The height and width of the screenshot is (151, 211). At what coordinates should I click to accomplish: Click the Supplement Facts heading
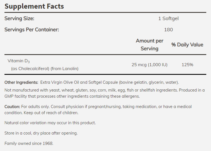tap(34, 6)
